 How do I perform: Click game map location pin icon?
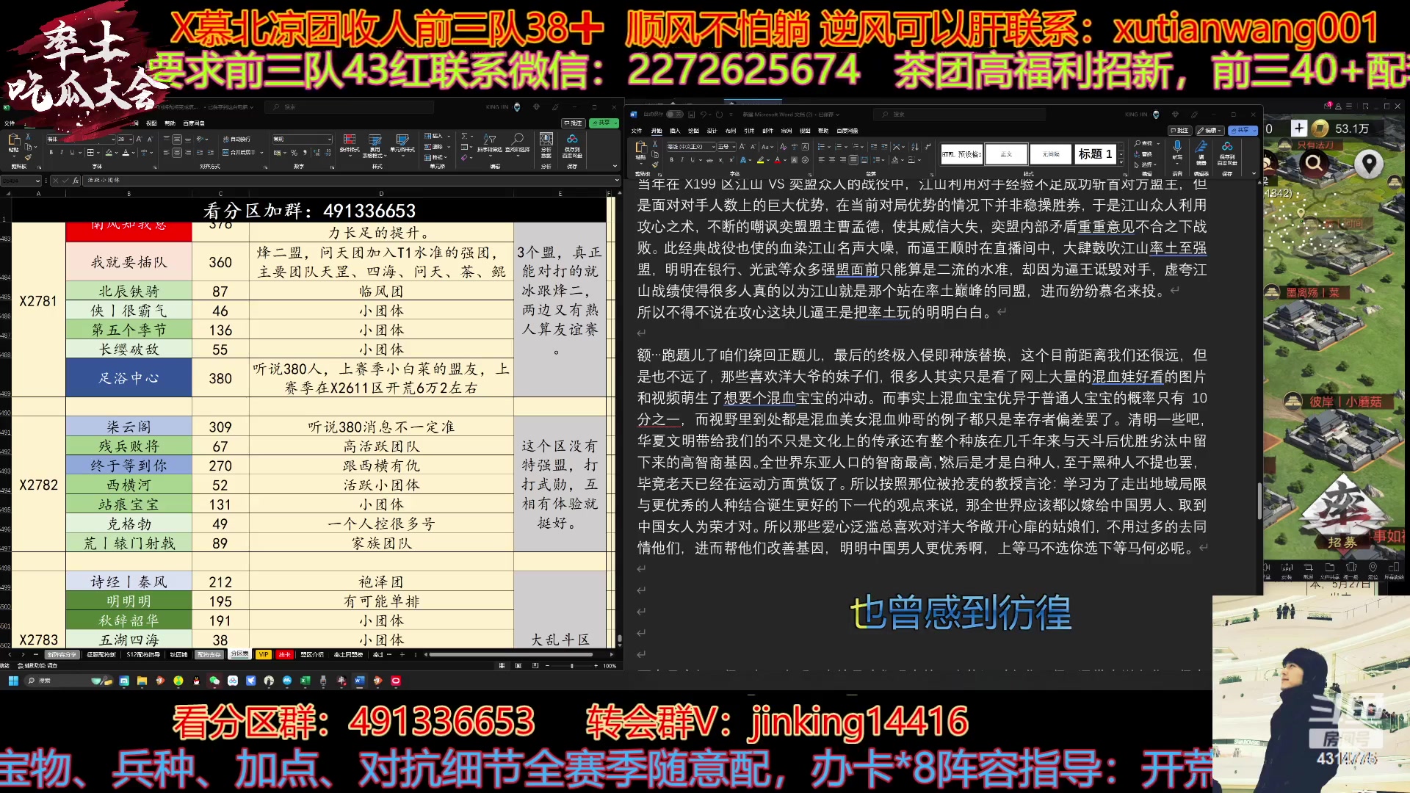tap(1369, 164)
